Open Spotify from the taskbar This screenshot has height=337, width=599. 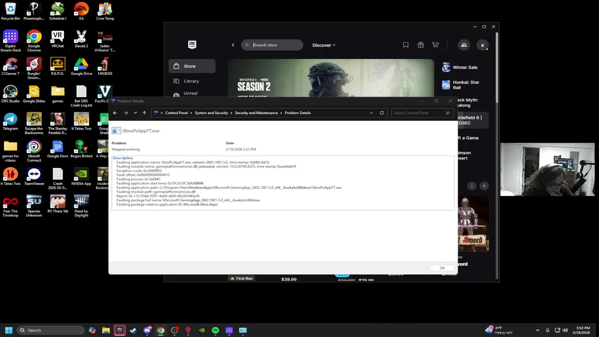point(215,330)
